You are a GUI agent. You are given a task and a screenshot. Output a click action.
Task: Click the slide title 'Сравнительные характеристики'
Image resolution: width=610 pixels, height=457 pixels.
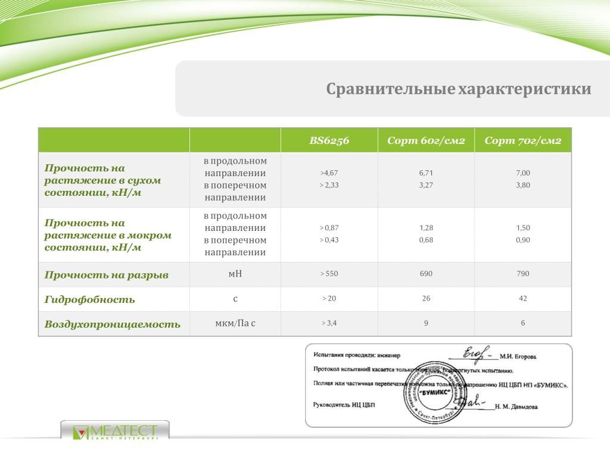(458, 89)
